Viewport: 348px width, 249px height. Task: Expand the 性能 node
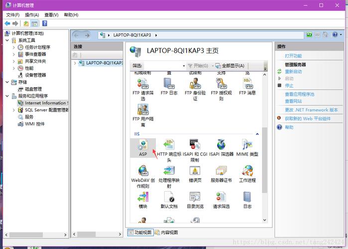click(14, 68)
